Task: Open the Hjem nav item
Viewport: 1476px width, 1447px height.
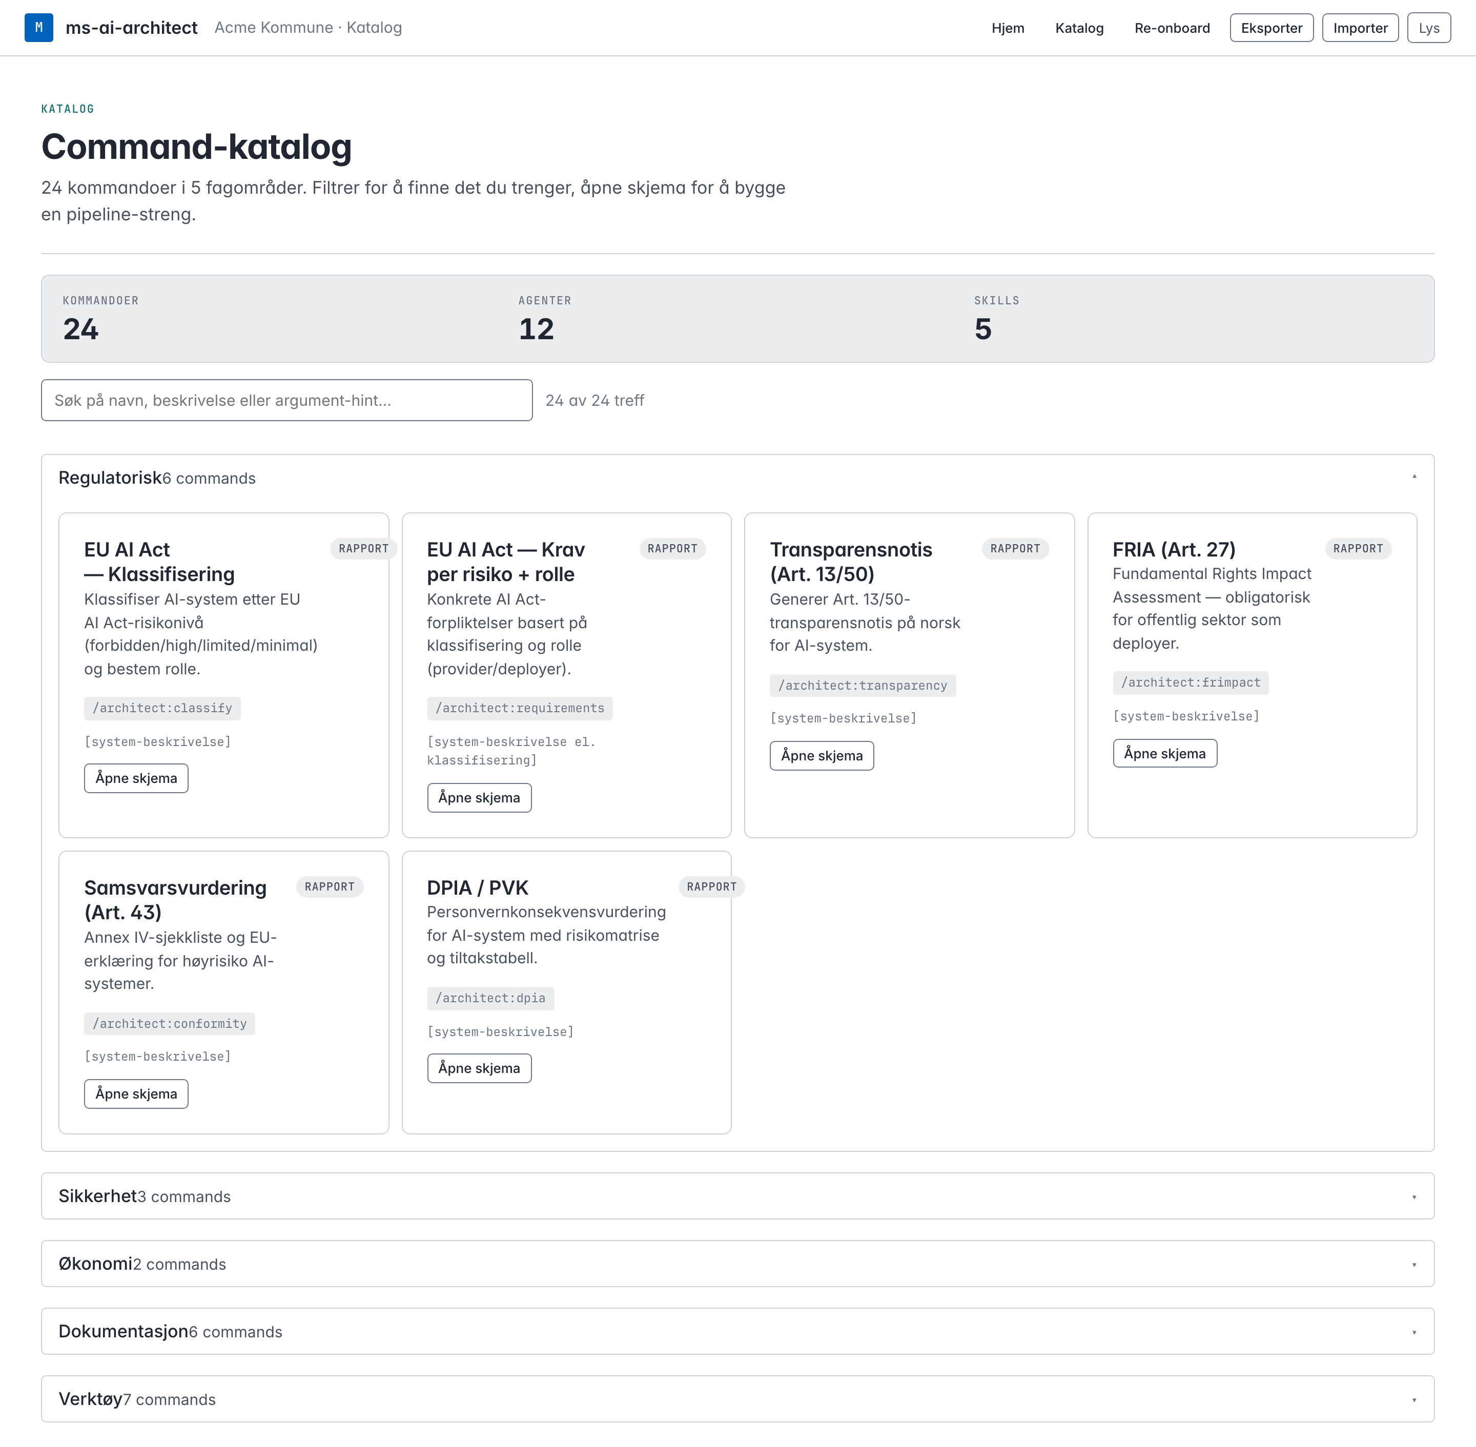Action: [x=1008, y=28]
